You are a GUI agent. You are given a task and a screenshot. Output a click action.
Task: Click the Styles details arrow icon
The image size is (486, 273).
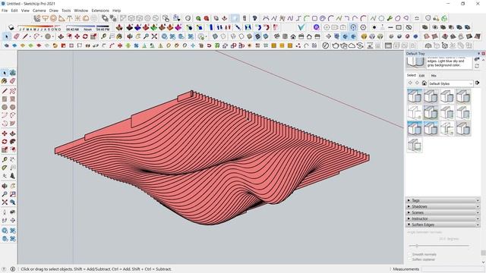(x=478, y=83)
